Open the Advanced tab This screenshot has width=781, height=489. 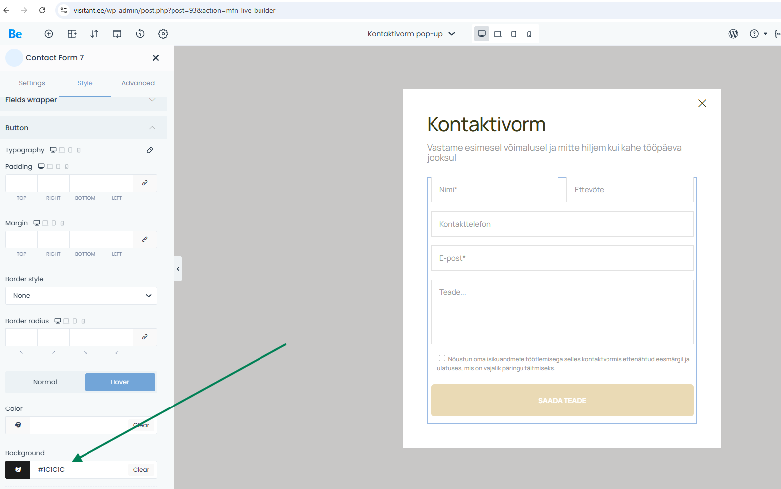click(138, 83)
